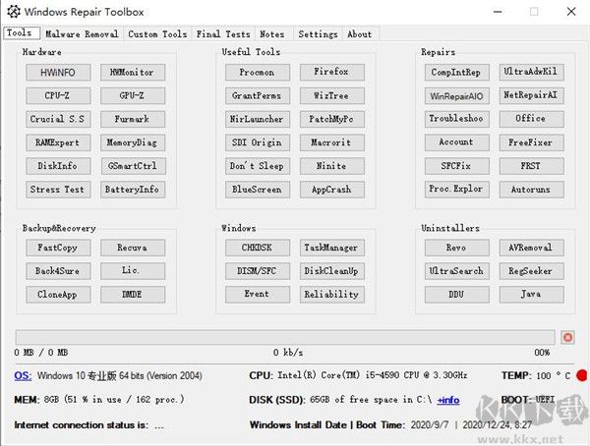
Task: Launch FreeFixer
Action: pyautogui.click(x=531, y=142)
